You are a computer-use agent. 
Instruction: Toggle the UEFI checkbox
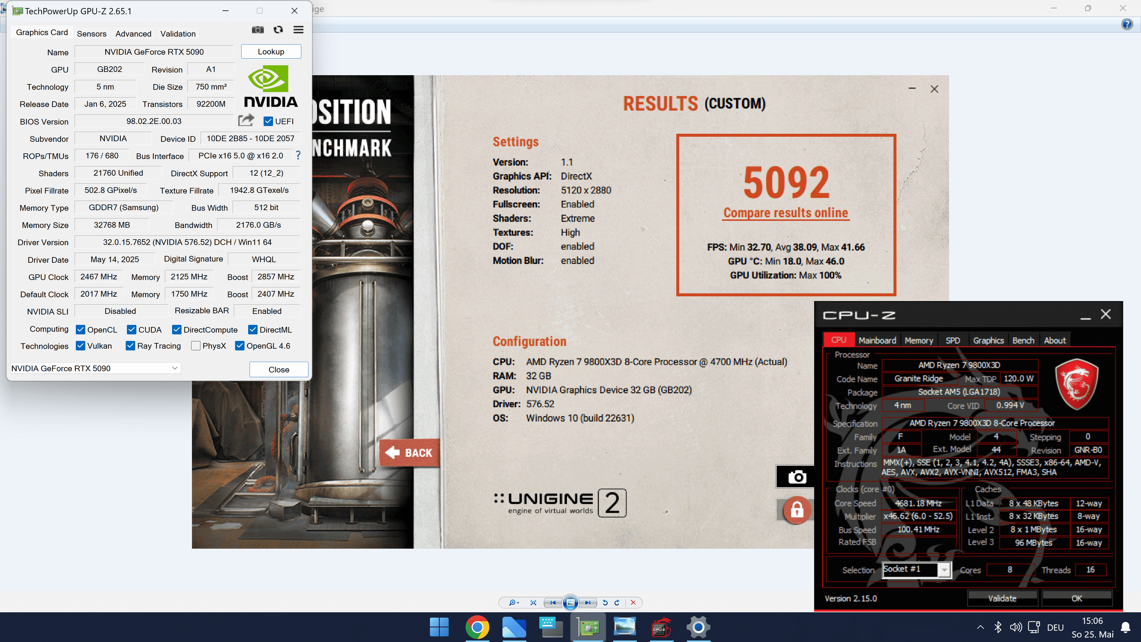coord(268,121)
